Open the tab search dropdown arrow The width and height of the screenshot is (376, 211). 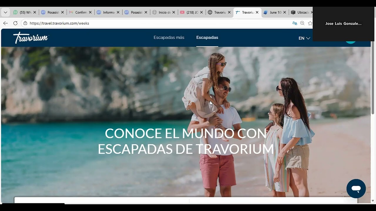[x=5, y=12]
